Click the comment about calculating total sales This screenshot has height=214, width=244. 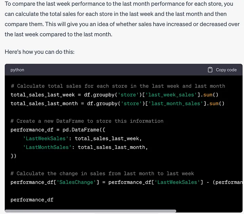click(118, 86)
